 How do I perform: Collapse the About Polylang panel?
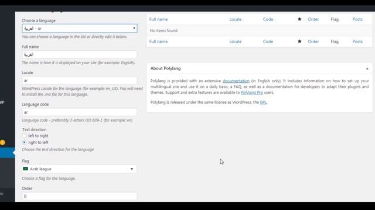367,69
